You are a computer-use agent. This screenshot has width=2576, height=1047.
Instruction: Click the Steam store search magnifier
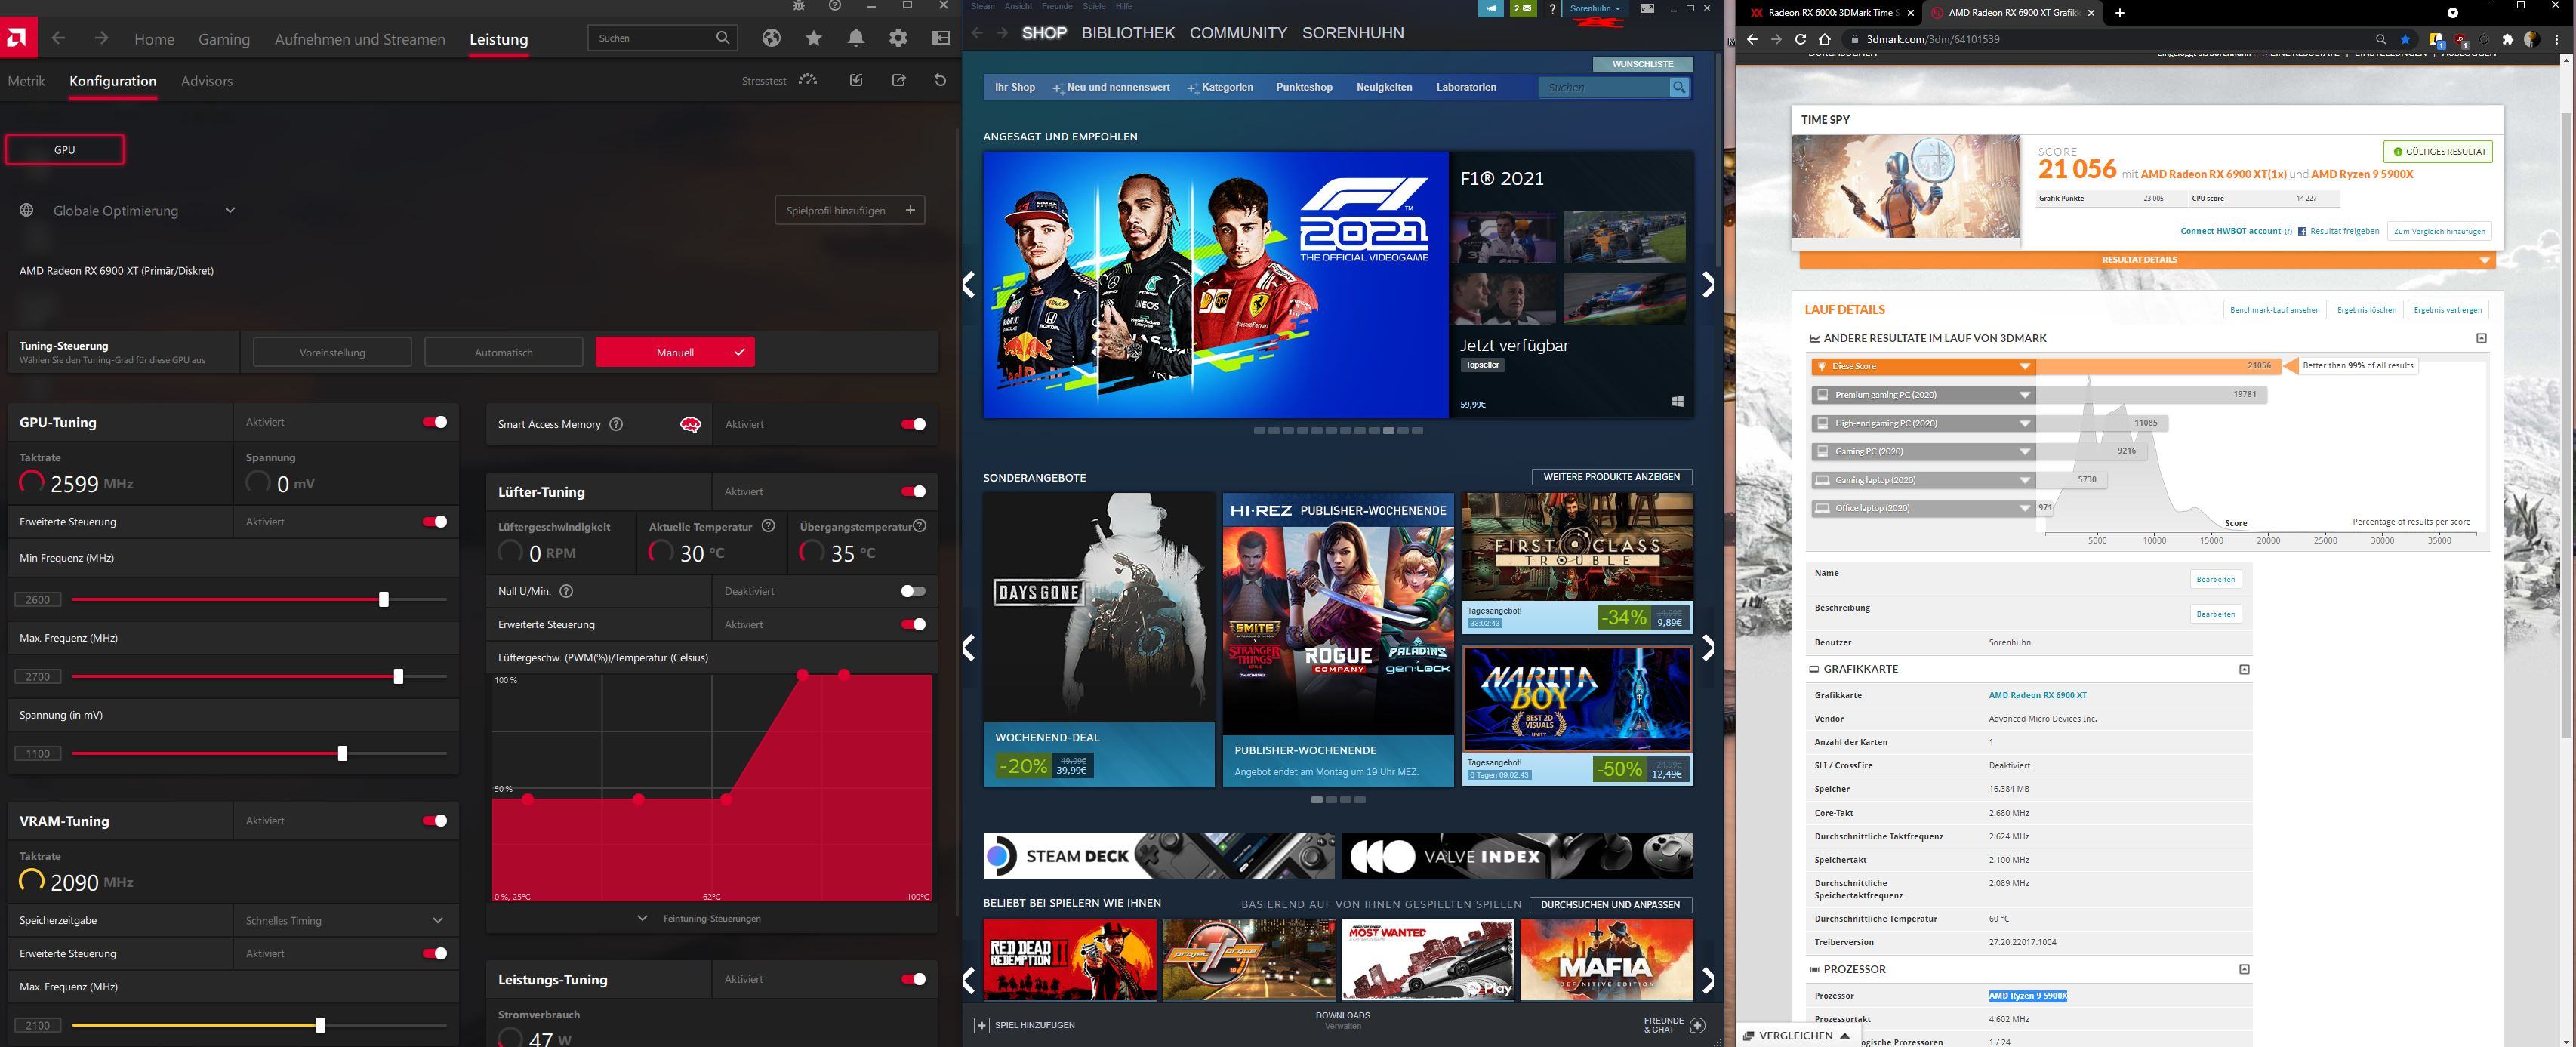click(1679, 87)
